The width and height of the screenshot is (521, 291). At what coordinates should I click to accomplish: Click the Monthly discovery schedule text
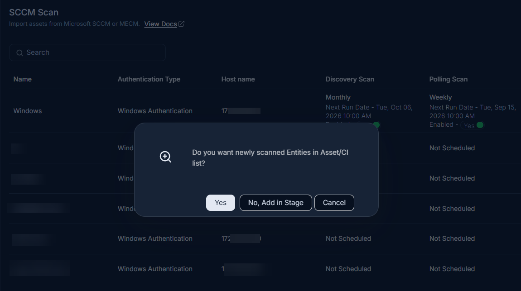coord(338,97)
